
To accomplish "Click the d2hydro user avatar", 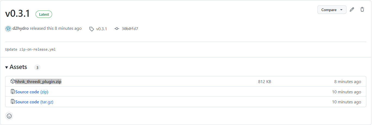I will 8,29.
